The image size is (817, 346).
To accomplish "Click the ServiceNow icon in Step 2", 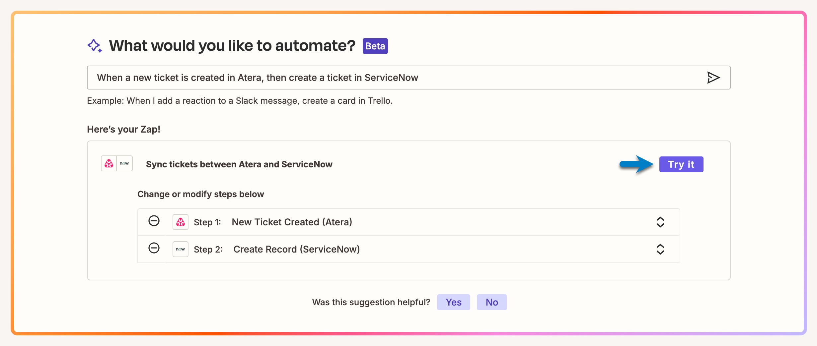I will pos(181,249).
